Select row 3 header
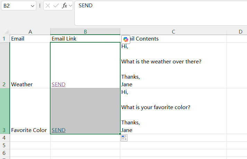Viewport: 247px width, 159px height. coord(5,111)
